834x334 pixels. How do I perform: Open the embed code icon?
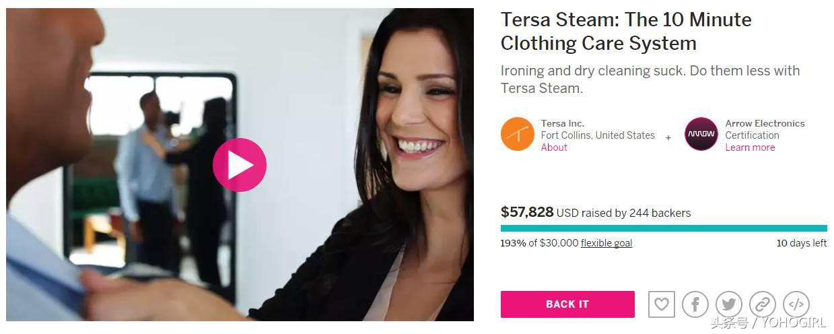pyautogui.click(x=796, y=304)
